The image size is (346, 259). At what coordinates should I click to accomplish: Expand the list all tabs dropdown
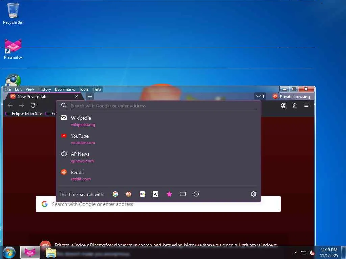pos(261,97)
